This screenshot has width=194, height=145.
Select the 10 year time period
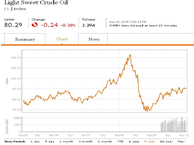tap(166, 142)
